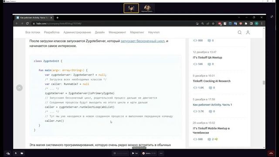Open the 'Научпоп' section
The width and height of the screenshot is (279, 157).
(154, 32)
